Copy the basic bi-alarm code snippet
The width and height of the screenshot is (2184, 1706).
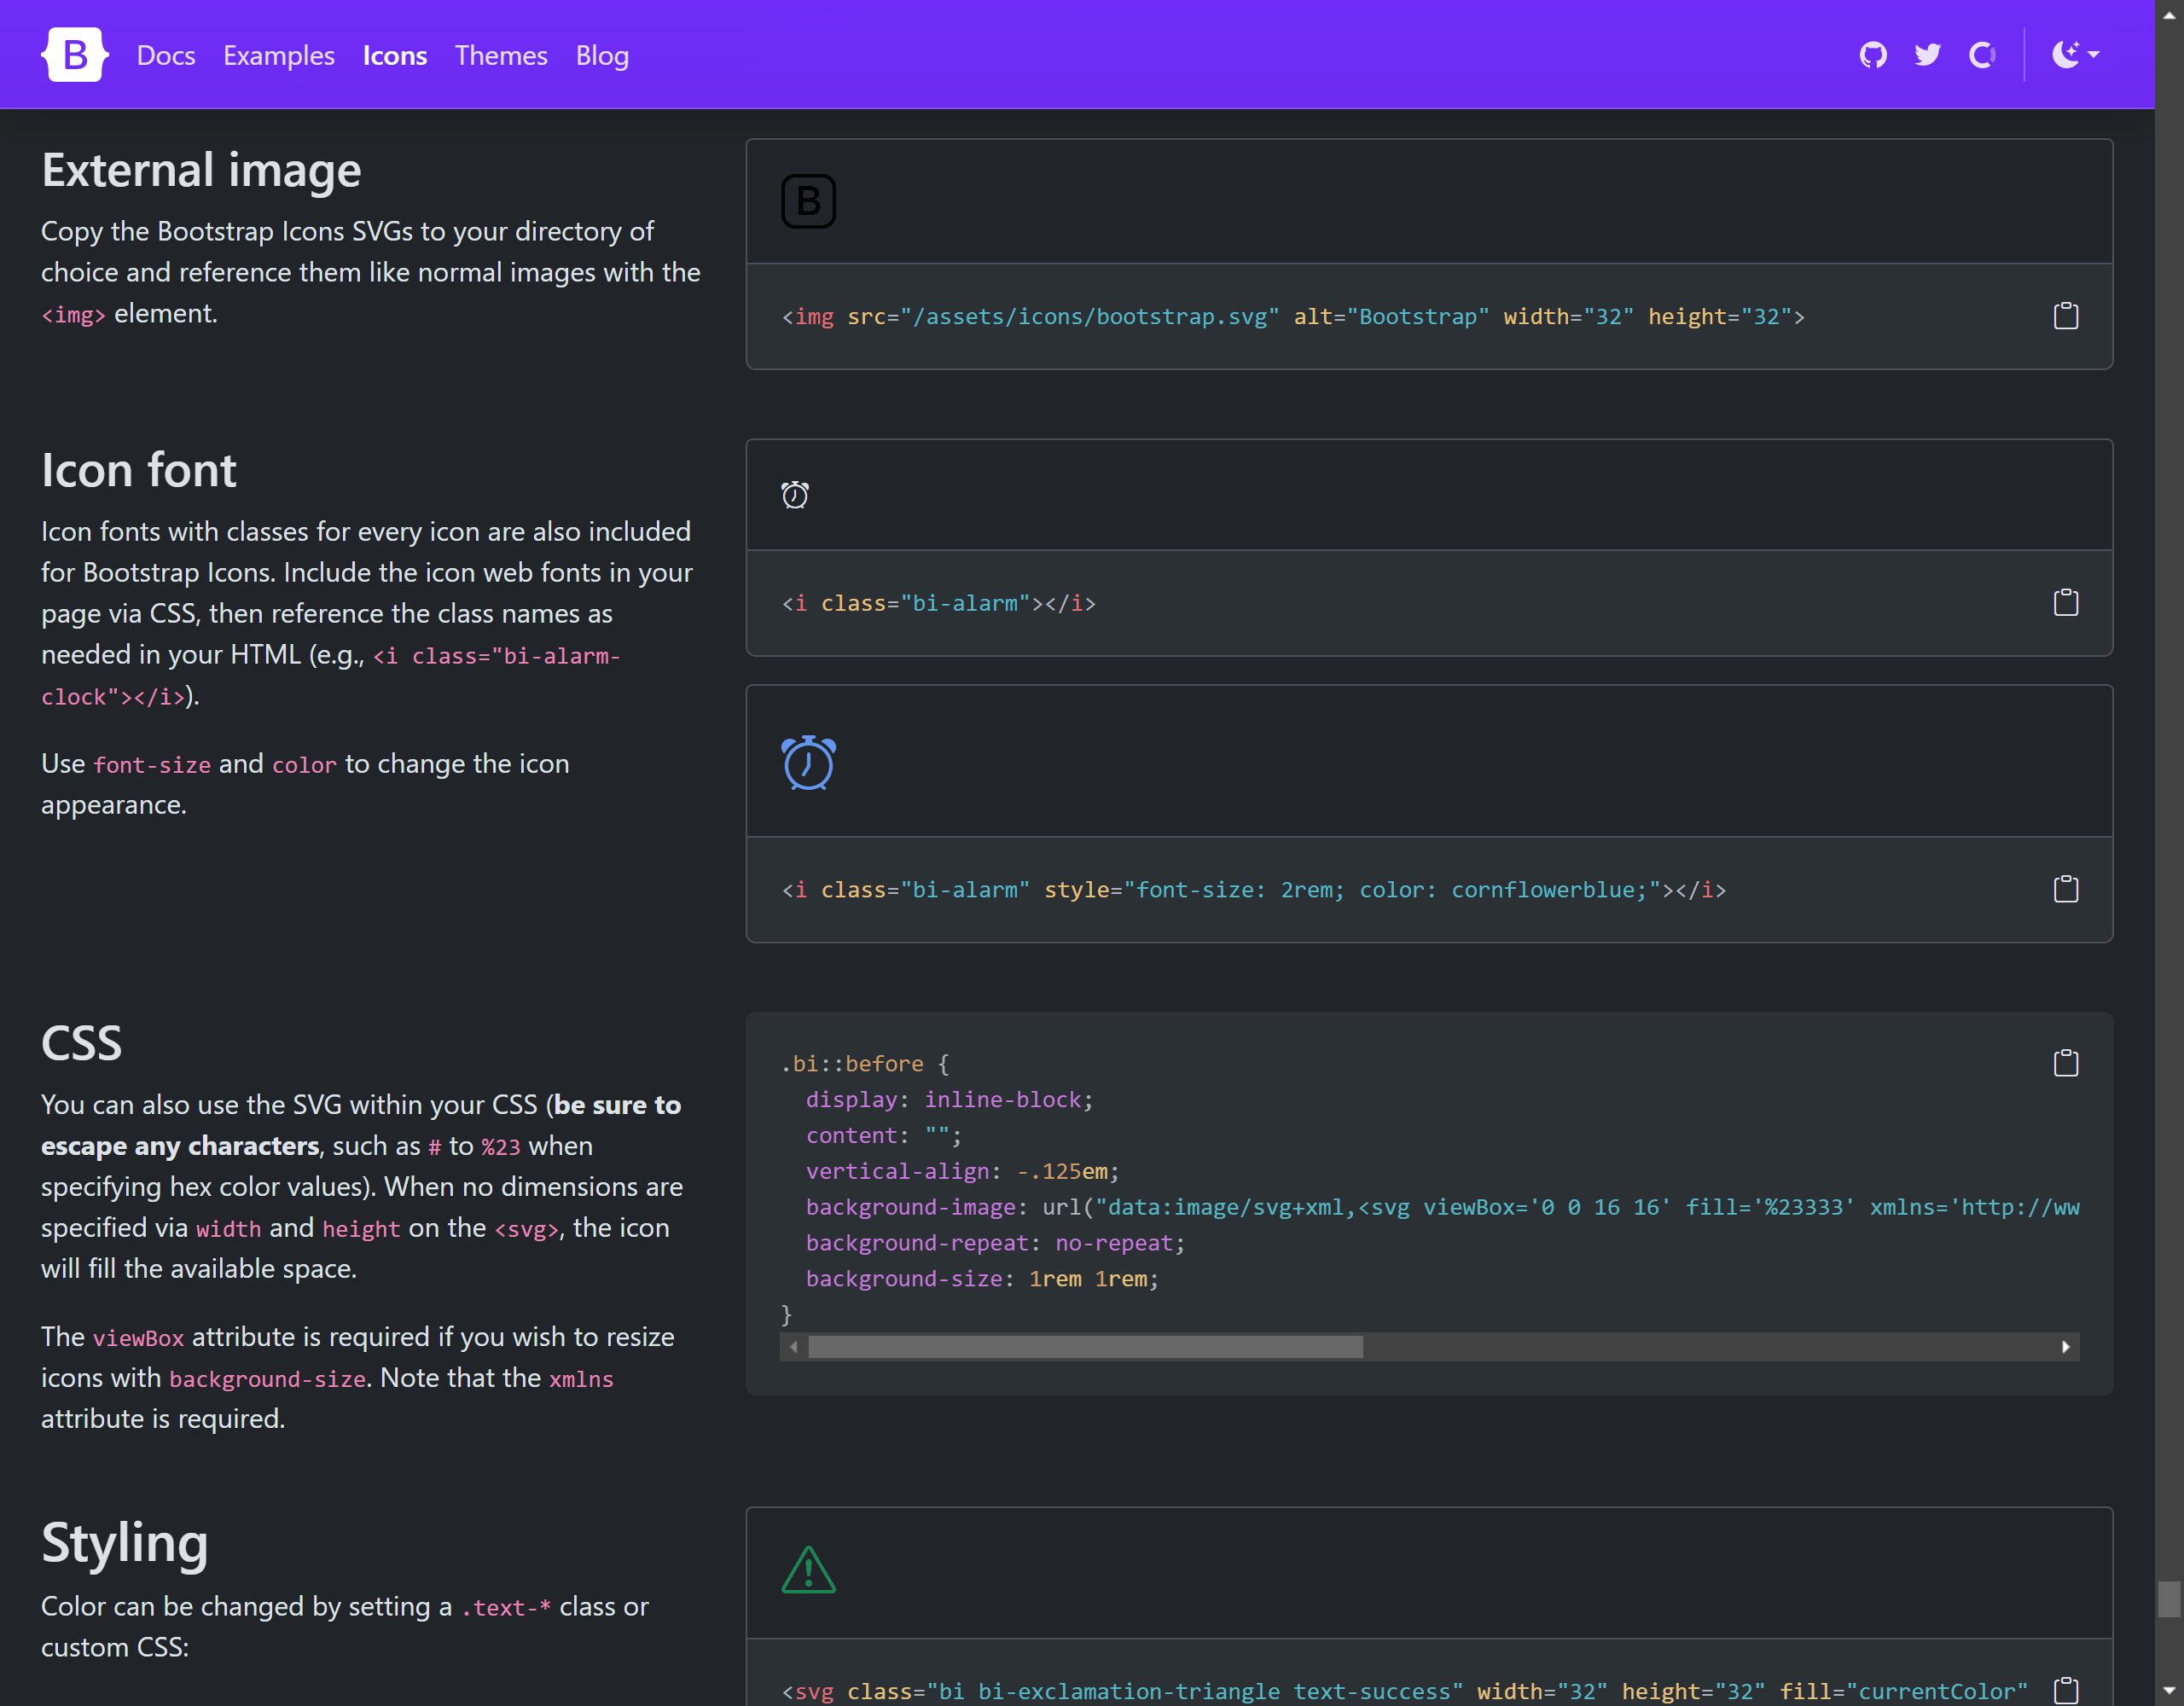(x=2065, y=602)
